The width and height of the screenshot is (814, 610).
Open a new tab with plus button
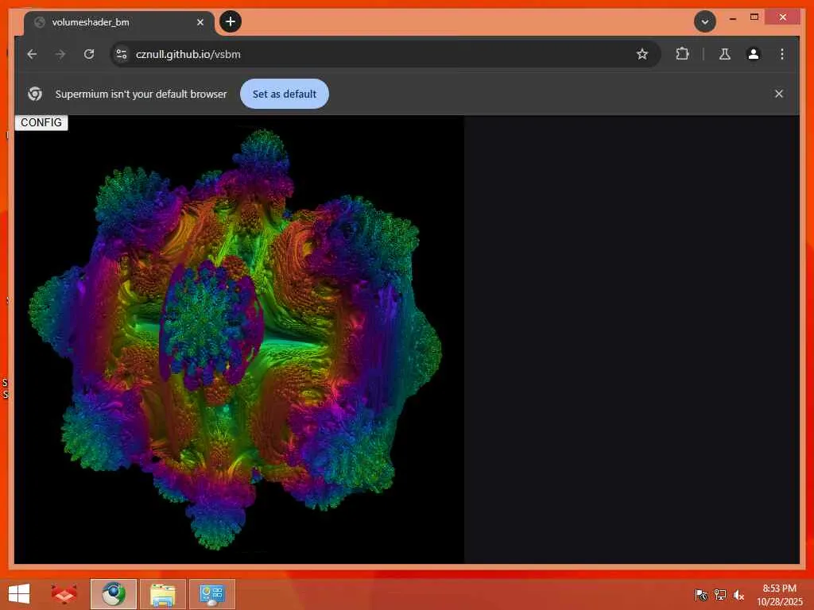(231, 21)
